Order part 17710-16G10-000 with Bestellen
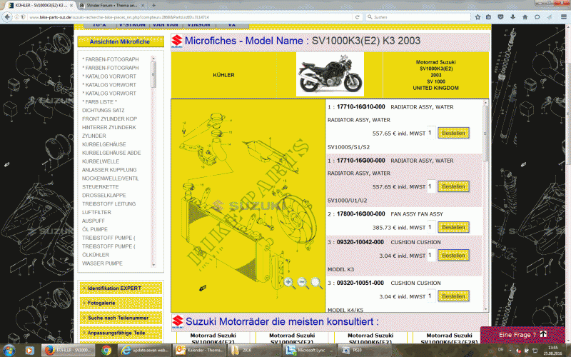Viewport: 571px width, 357px height. pyautogui.click(x=453, y=134)
